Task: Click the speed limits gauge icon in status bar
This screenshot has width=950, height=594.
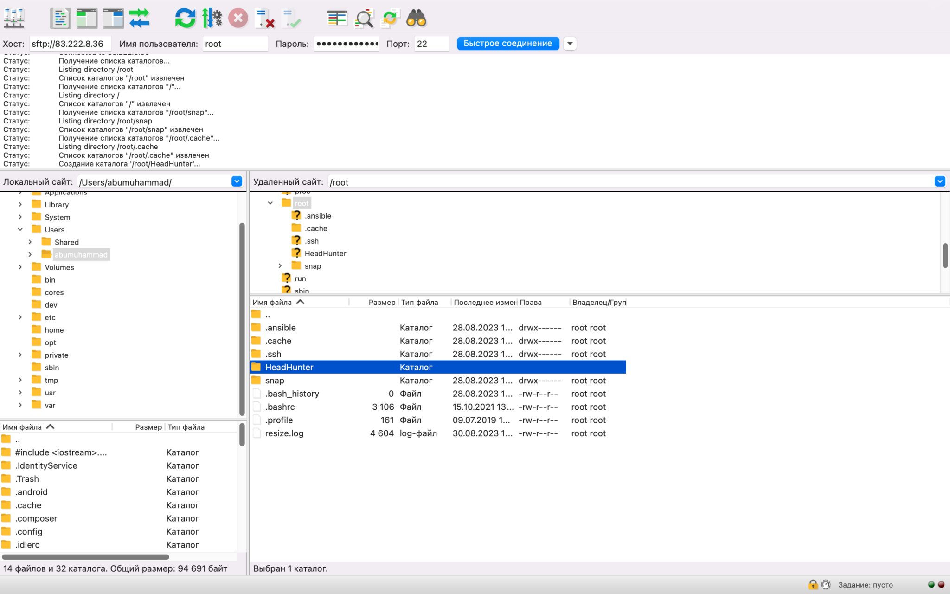Action: [x=826, y=585]
